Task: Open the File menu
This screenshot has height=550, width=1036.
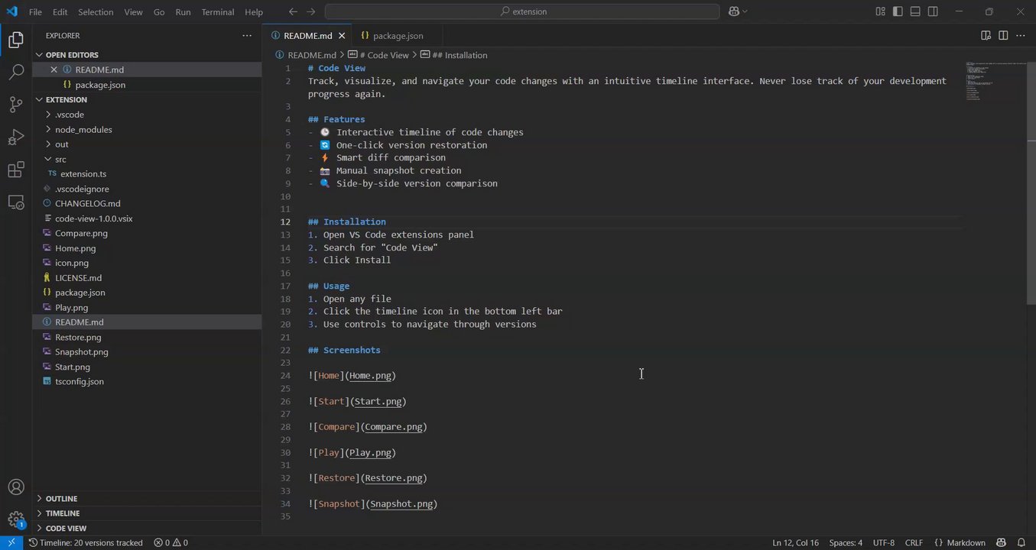Action: pos(35,12)
